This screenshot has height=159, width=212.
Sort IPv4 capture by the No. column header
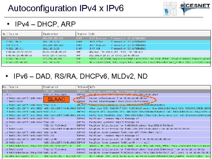coord(5,34)
